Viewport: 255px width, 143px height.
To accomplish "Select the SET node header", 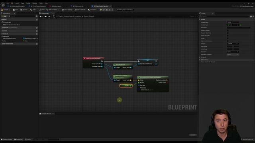I will coord(147,60).
